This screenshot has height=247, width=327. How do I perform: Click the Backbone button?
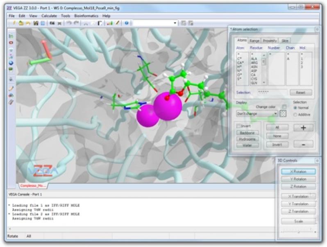(248, 133)
